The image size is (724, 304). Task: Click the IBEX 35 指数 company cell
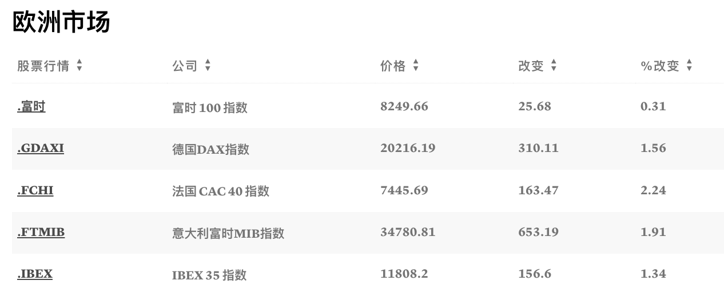click(x=209, y=275)
